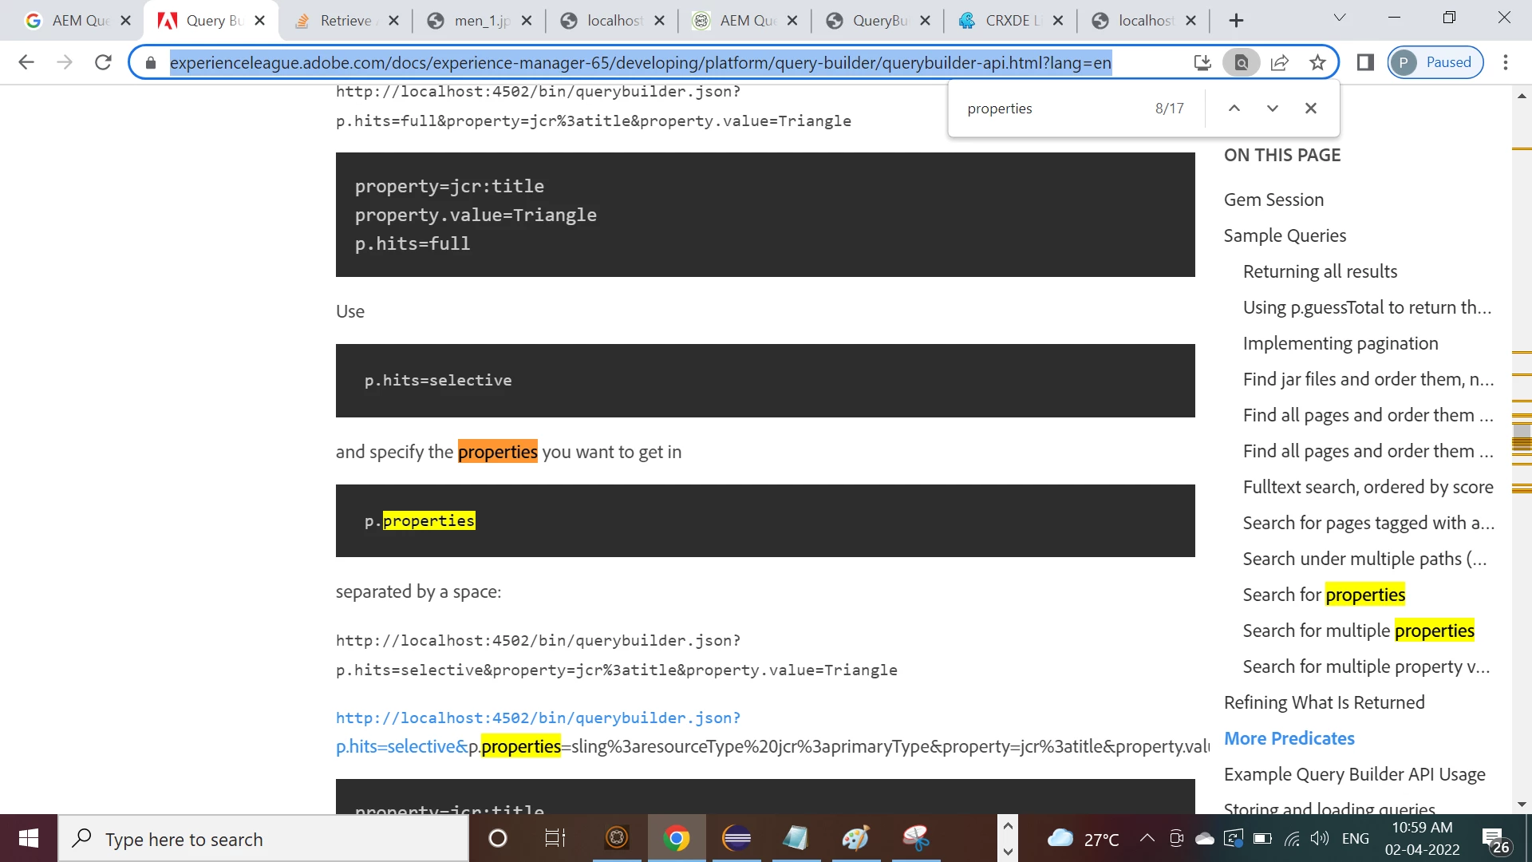Open the tab search dropdown
1532x862 pixels.
(1339, 18)
